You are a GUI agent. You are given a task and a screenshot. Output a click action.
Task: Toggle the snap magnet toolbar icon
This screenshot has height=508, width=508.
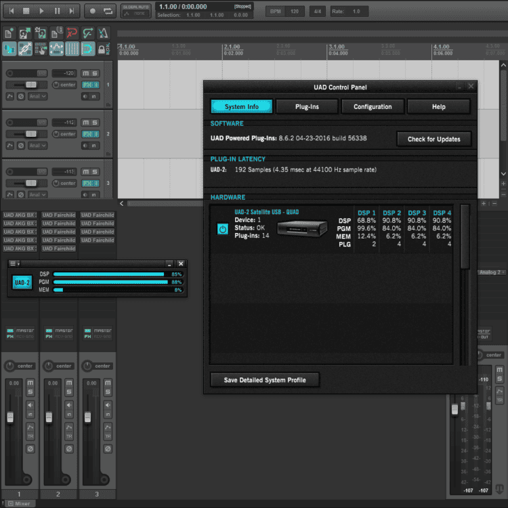pyautogui.click(x=88, y=49)
